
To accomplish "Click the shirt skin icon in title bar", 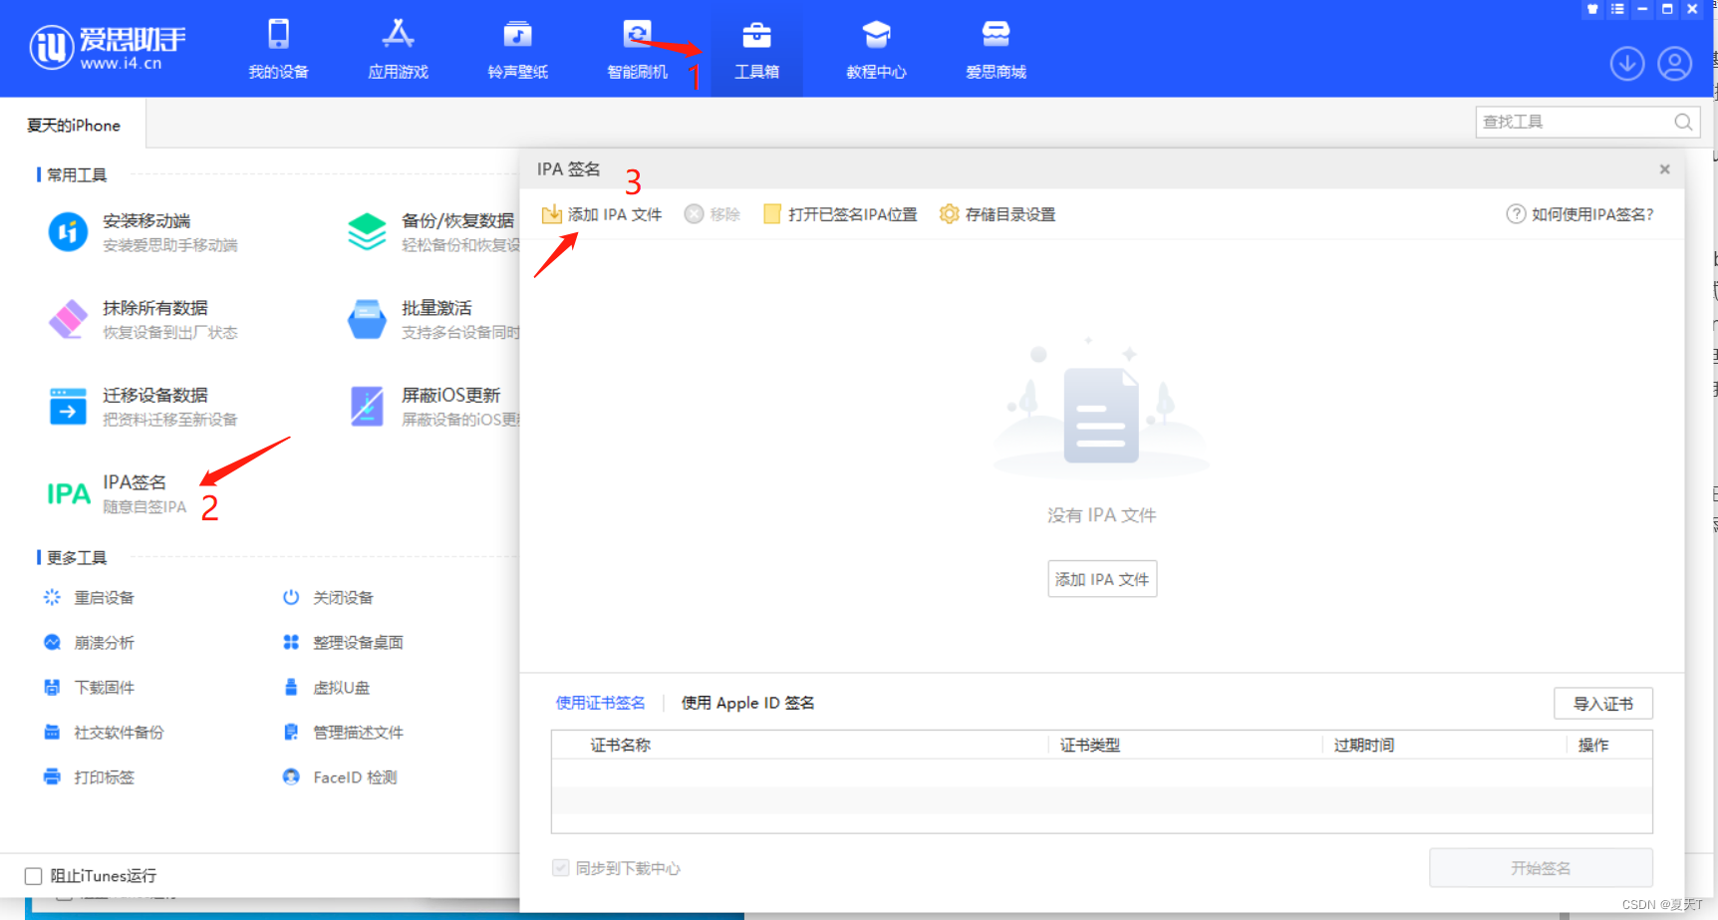I will tap(1592, 9).
